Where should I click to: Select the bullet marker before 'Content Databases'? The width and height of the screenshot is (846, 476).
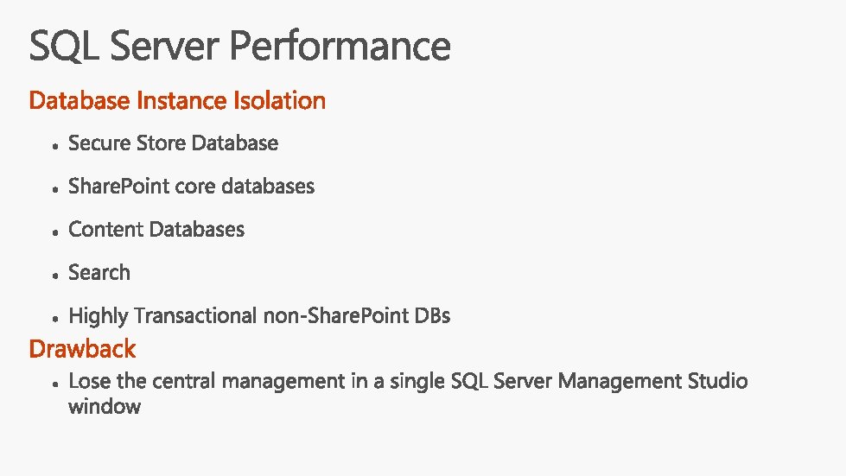pyautogui.click(x=54, y=232)
